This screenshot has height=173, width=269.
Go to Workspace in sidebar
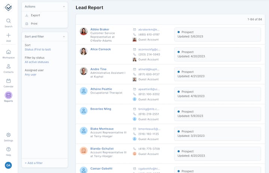click(8, 54)
